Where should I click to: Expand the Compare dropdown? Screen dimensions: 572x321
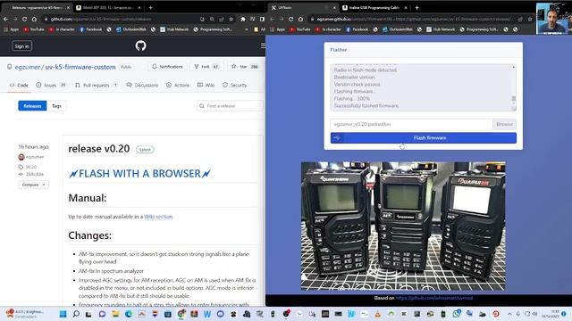pyautogui.click(x=33, y=185)
